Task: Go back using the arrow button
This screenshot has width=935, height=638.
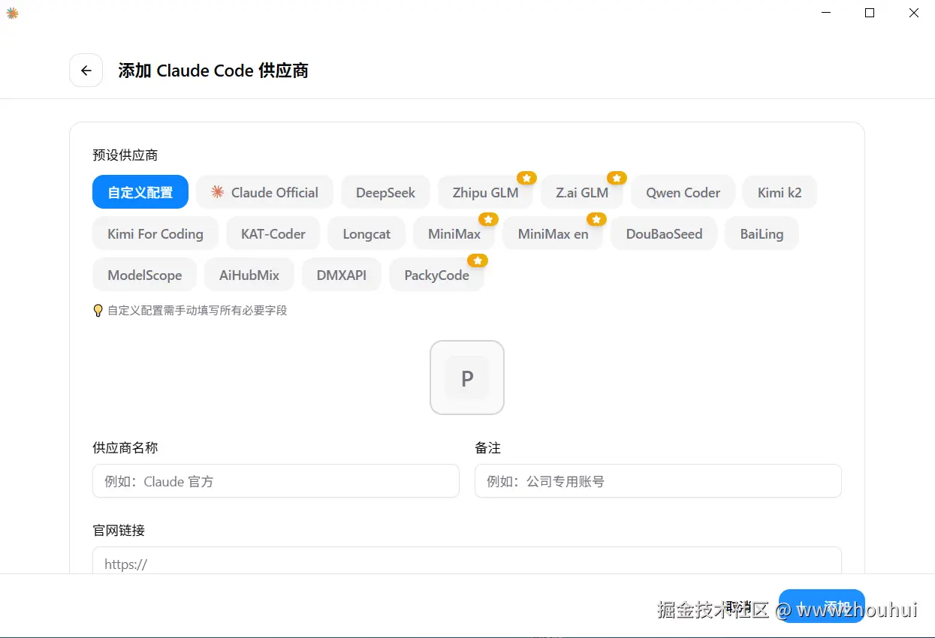Action: tap(86, 71)
